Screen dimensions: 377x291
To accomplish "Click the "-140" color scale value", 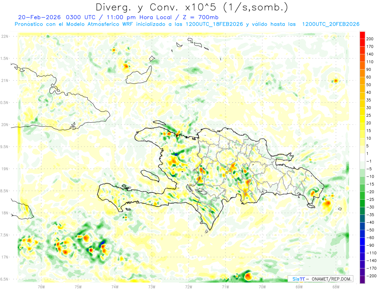I will click(371, 261).
